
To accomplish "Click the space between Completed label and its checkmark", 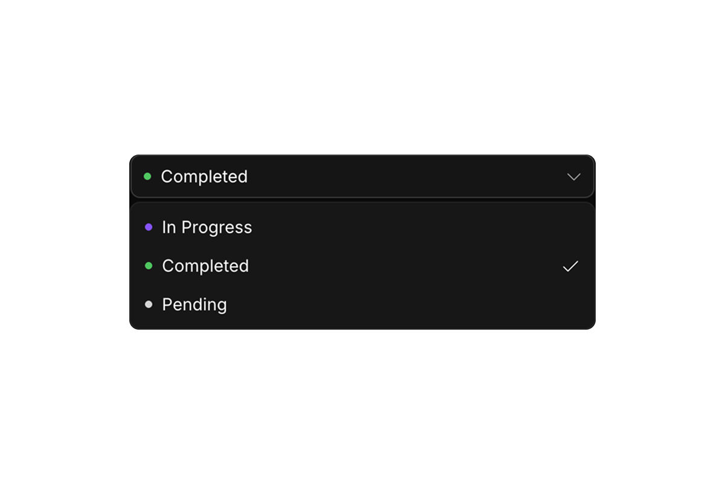I will 405,266.
